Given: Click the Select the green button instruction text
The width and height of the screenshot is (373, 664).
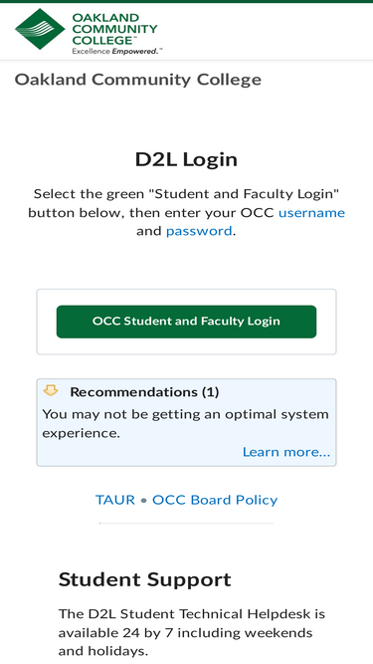Looking at the screenshot, I should pos(187,213).
